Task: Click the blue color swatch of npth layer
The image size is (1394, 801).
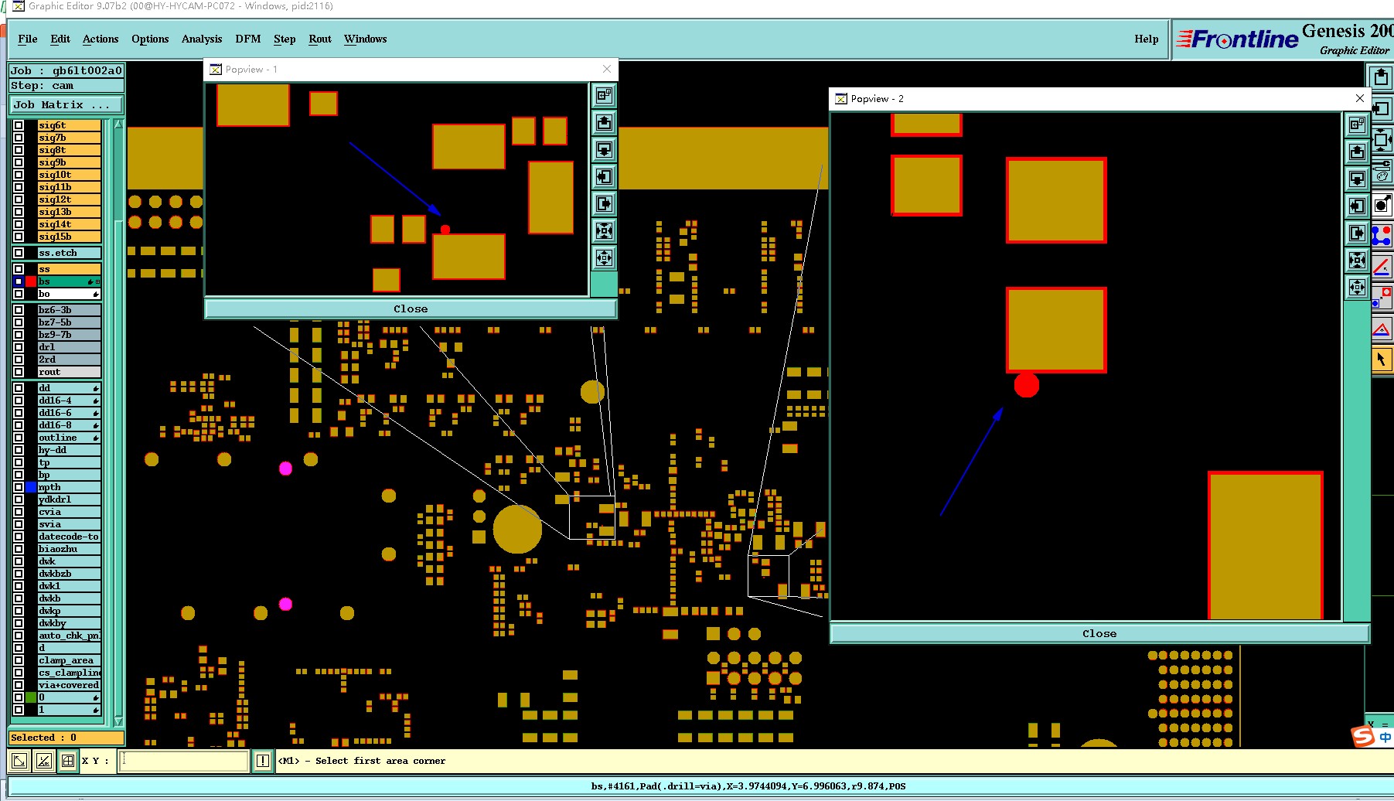Action: (31, 487)
